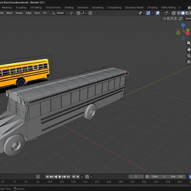Toggle auto merge vertices icon
This screenshot has height=191, width=191.
coord(180,19)
